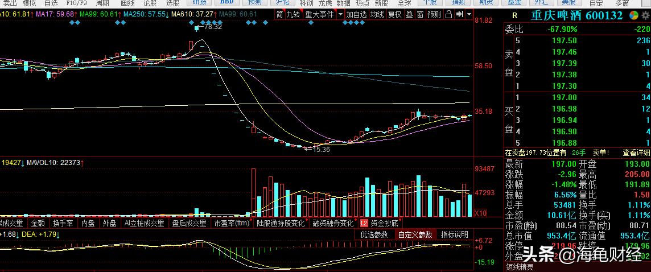
Task: Click the X10 volume scale label
Action: point(480,213)
